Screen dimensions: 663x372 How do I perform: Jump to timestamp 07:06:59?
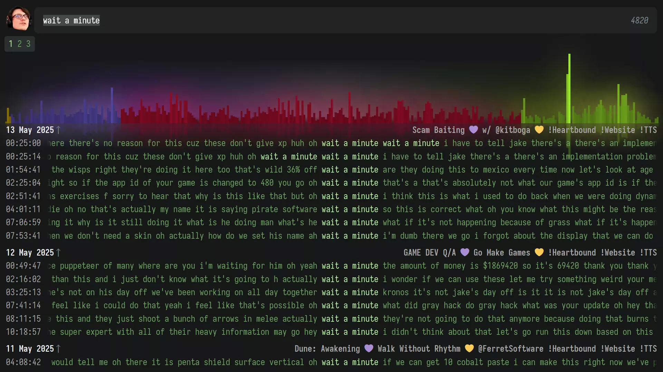click(23, 222)
